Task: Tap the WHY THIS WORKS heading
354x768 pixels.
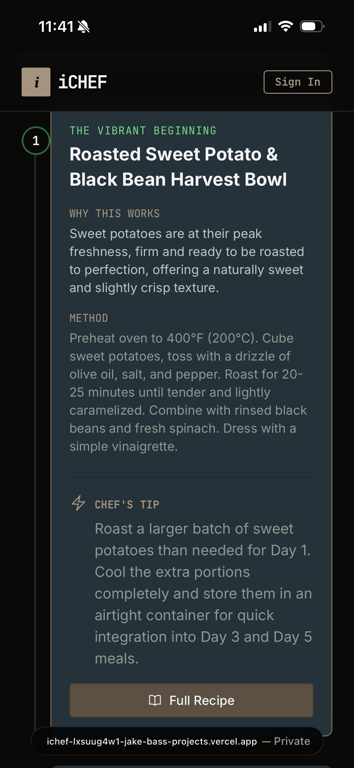Action: [x=114, y=213]
